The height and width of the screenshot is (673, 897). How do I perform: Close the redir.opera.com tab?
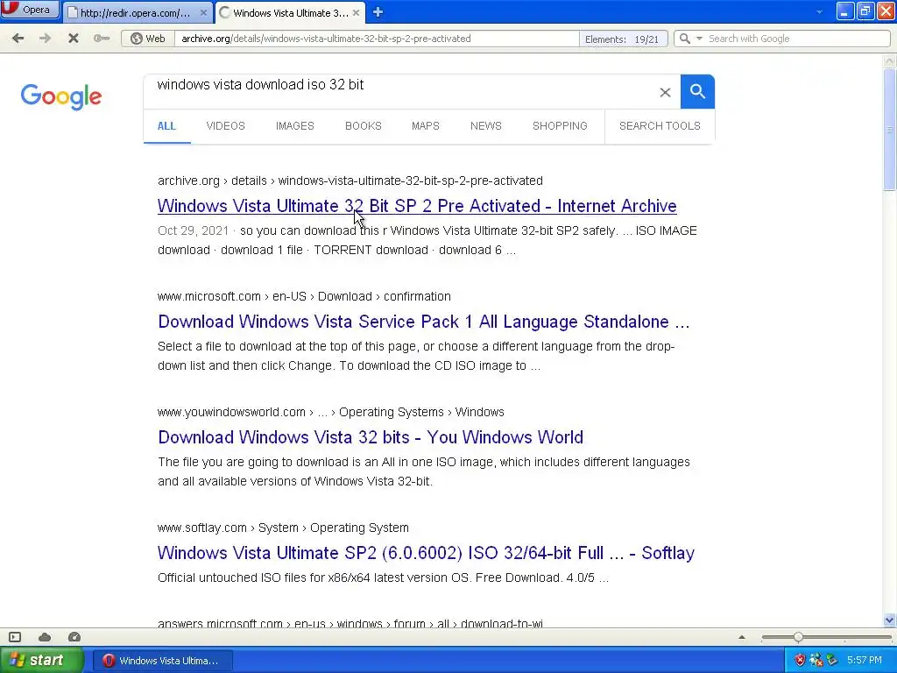tap(203, 12)
